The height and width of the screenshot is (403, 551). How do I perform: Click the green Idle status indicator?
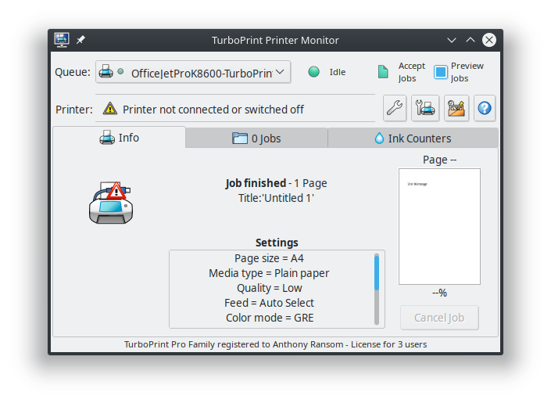click(314, 72)
